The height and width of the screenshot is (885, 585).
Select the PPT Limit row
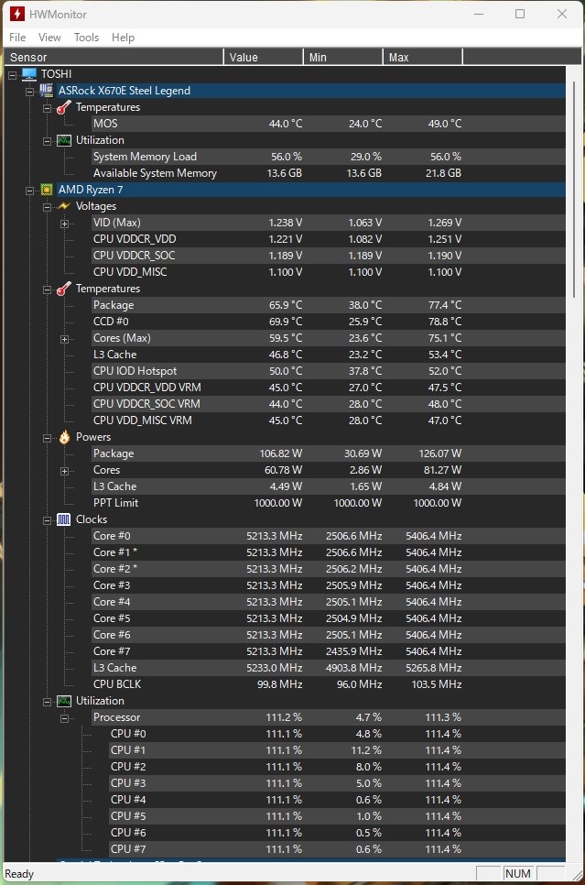click(x=329, y=503)
